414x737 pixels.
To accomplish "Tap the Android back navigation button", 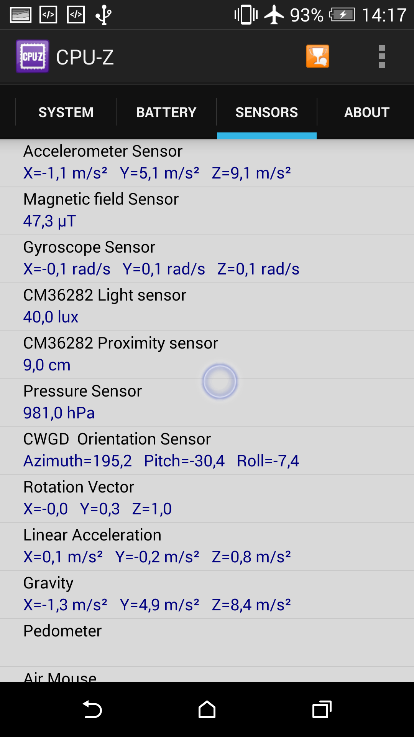I will [92, 709].
